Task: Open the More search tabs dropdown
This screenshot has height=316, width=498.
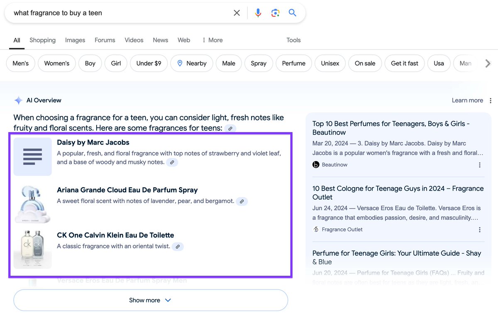Action: click(212, 40)
